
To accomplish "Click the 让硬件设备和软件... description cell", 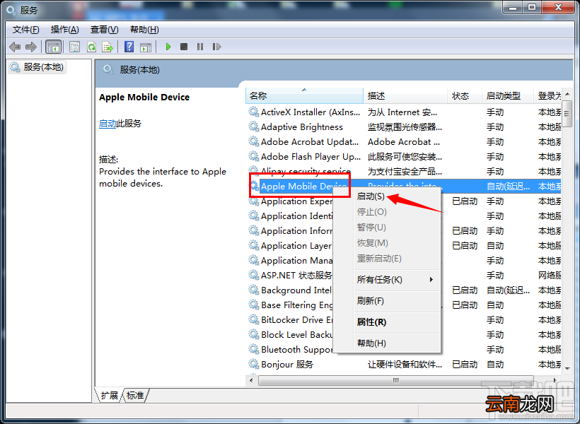I will point(405,365).
